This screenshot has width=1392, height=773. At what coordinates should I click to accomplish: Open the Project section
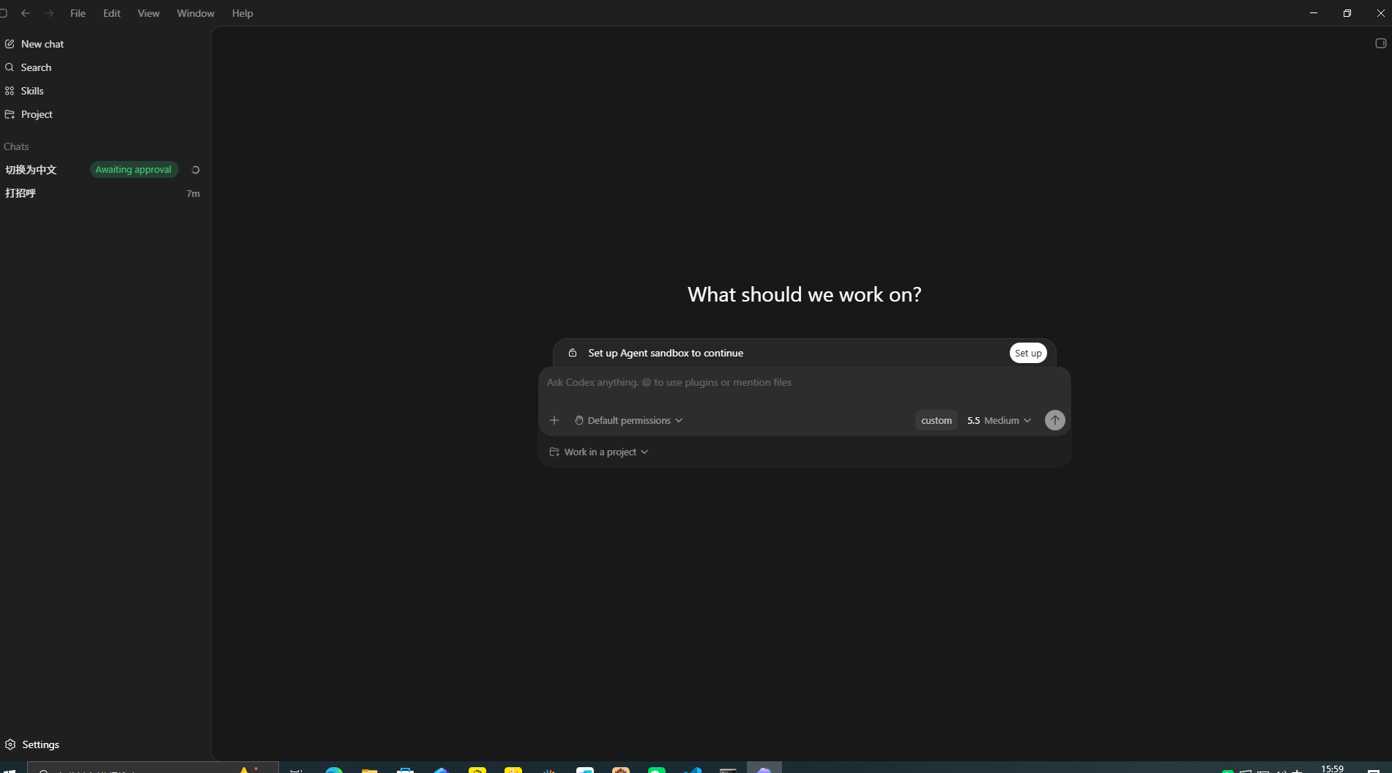coord(29,114)
